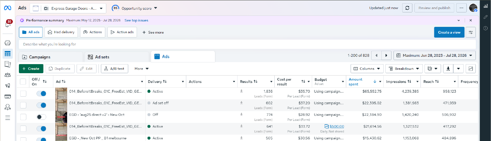Screen dimensions: 491x141
Task: Select the Had delivery view
Action: tap(61, 32)
